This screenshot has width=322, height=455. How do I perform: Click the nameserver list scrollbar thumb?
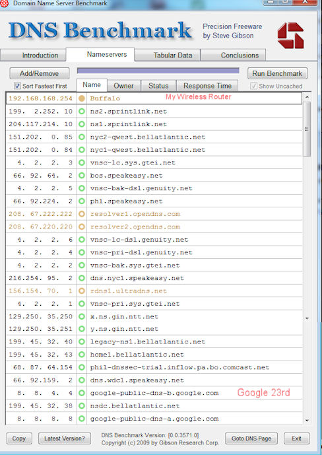[307, 129]
